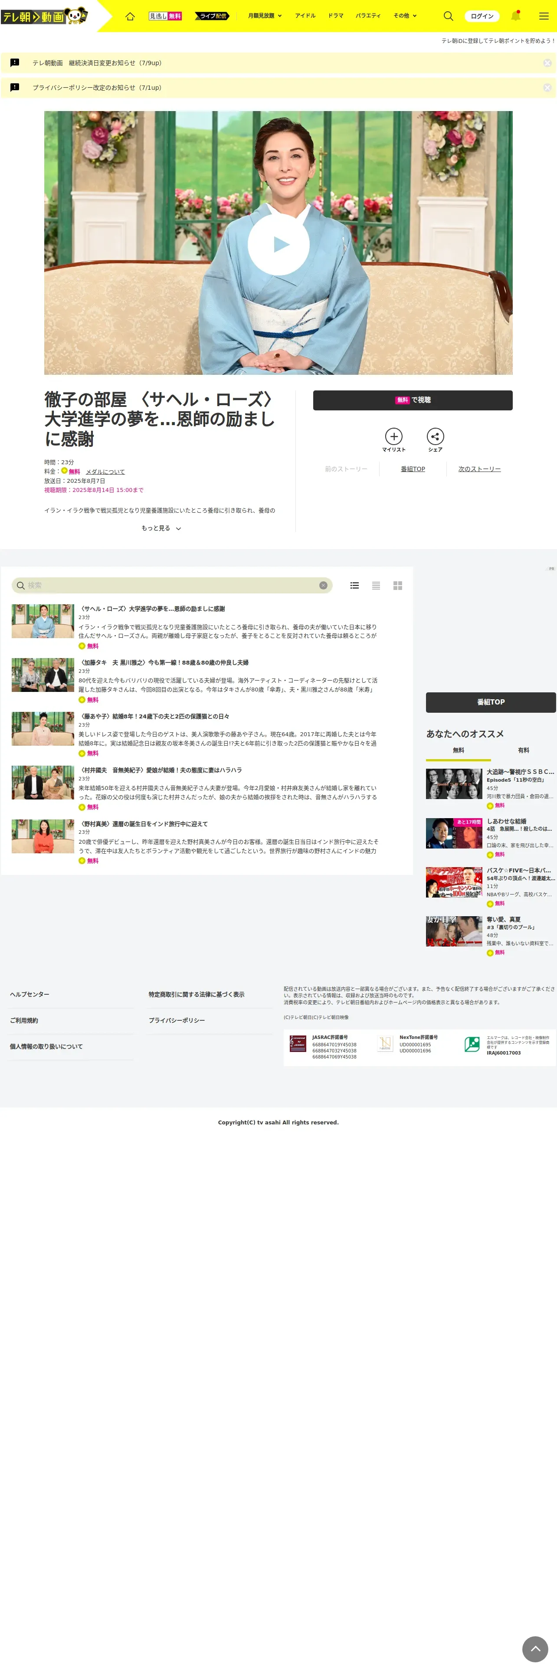The height and width of the screenshot is (1671, 557).
Task: Dismiss 継続決済日変更 notice
Action: [x=547, y=63]
